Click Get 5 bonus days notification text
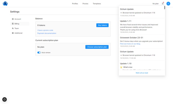 (141, 41)
